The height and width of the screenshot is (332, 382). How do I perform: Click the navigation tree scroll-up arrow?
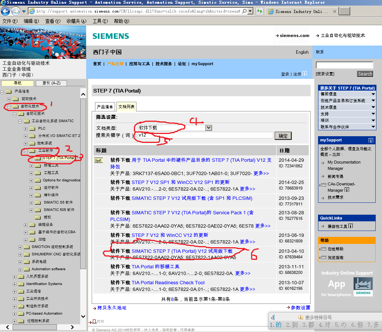click(83, 94)
